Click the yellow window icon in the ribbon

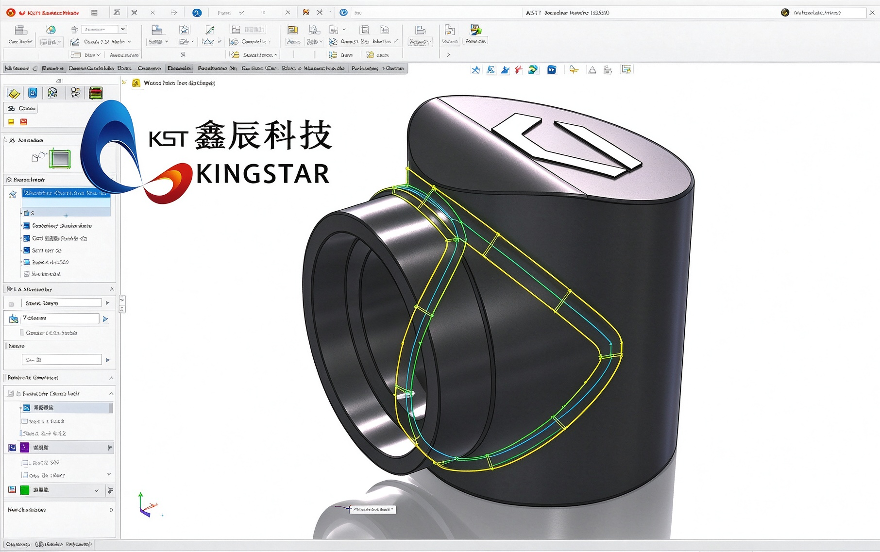tap(292, 30)
